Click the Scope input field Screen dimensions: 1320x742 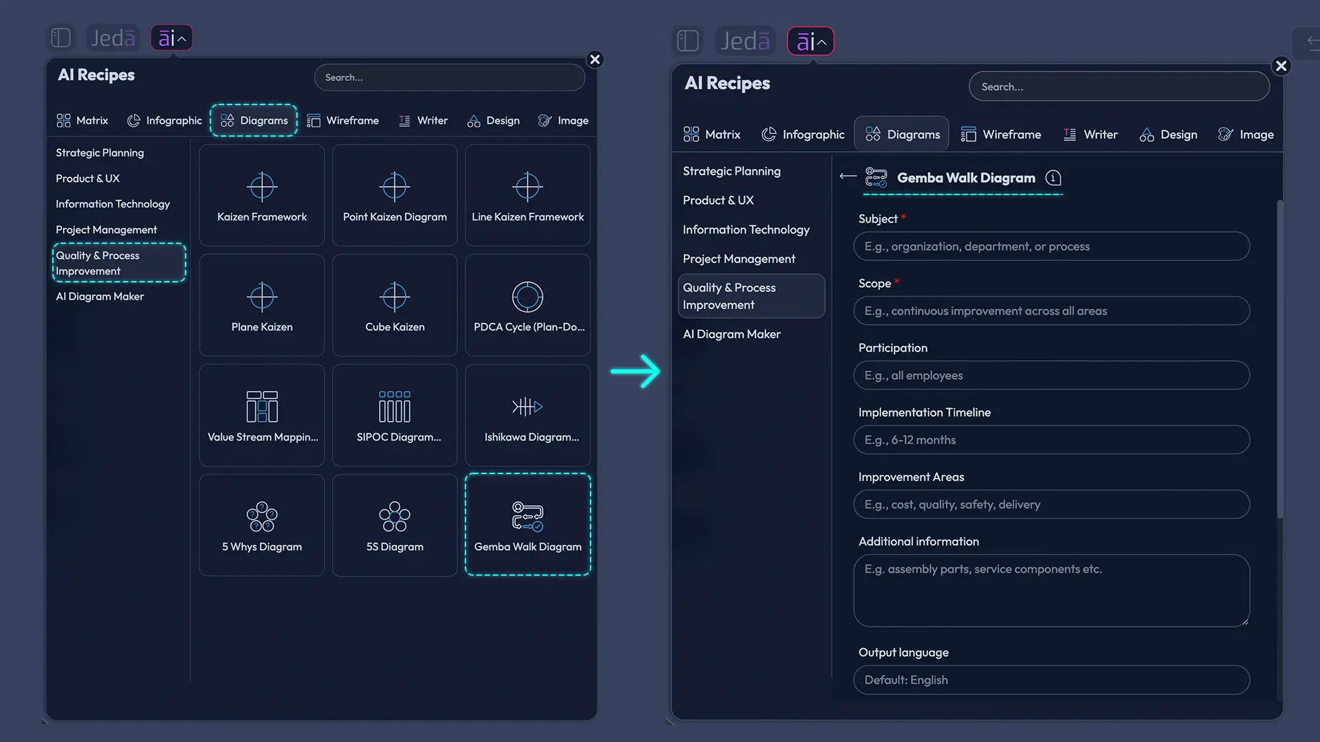point(1051,311)
